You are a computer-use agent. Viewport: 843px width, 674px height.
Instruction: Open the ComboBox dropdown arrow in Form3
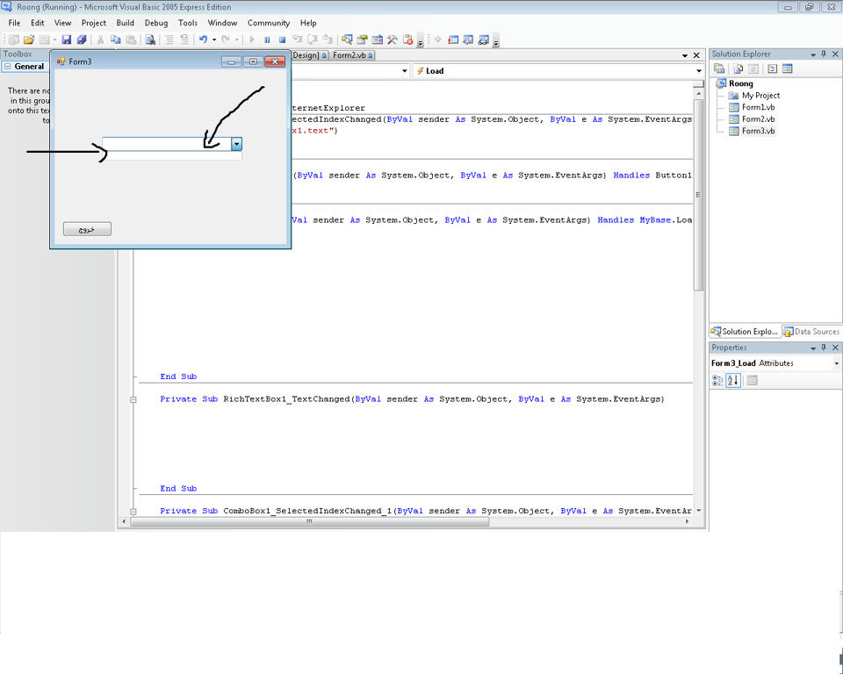click(x=236, y=144)
